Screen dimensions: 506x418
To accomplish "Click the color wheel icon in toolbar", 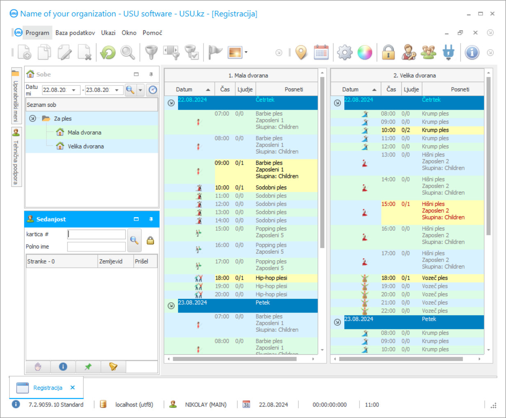I will pyautogui.click(x=364, y=53).
